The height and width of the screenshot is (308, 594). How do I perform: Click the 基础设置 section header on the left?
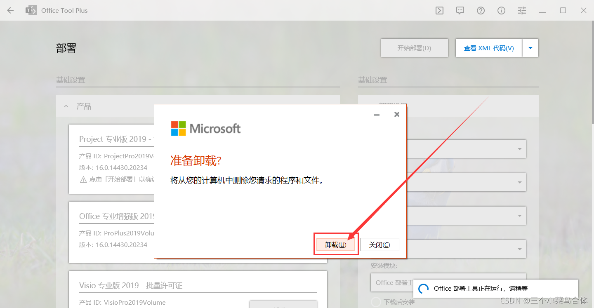pos(71,80)
